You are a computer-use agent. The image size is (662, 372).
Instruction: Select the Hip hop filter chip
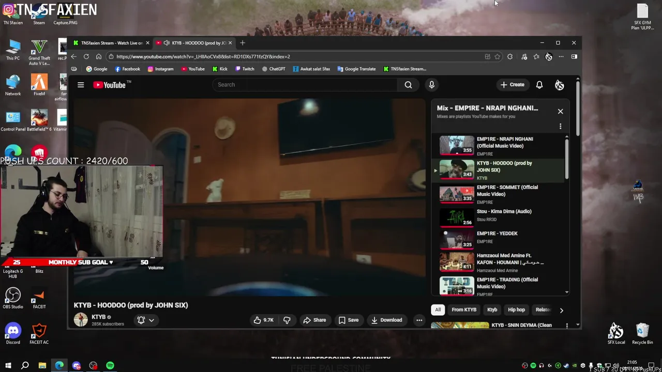pos(516,309)
